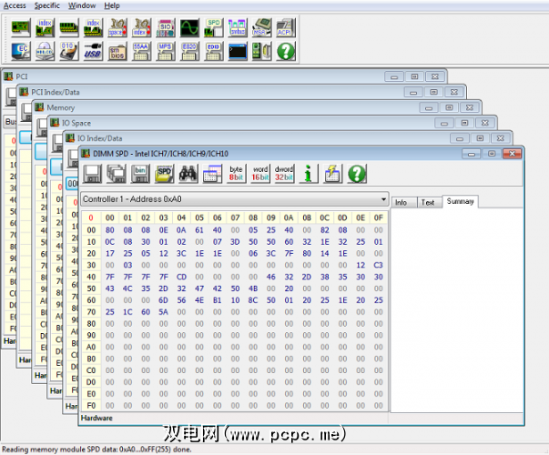This screenshot has width=549, height=455.
Task: Click the green help icon in DIMM SPD
Action: point(357,173)
